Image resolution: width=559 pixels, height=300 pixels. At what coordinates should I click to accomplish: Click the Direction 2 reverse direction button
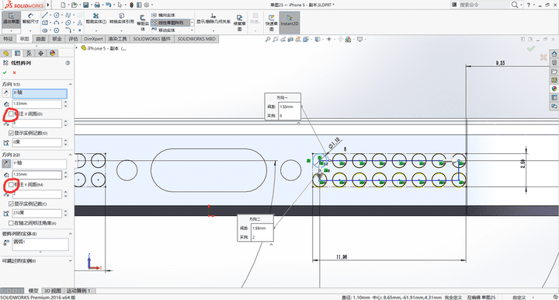[5, 164]
